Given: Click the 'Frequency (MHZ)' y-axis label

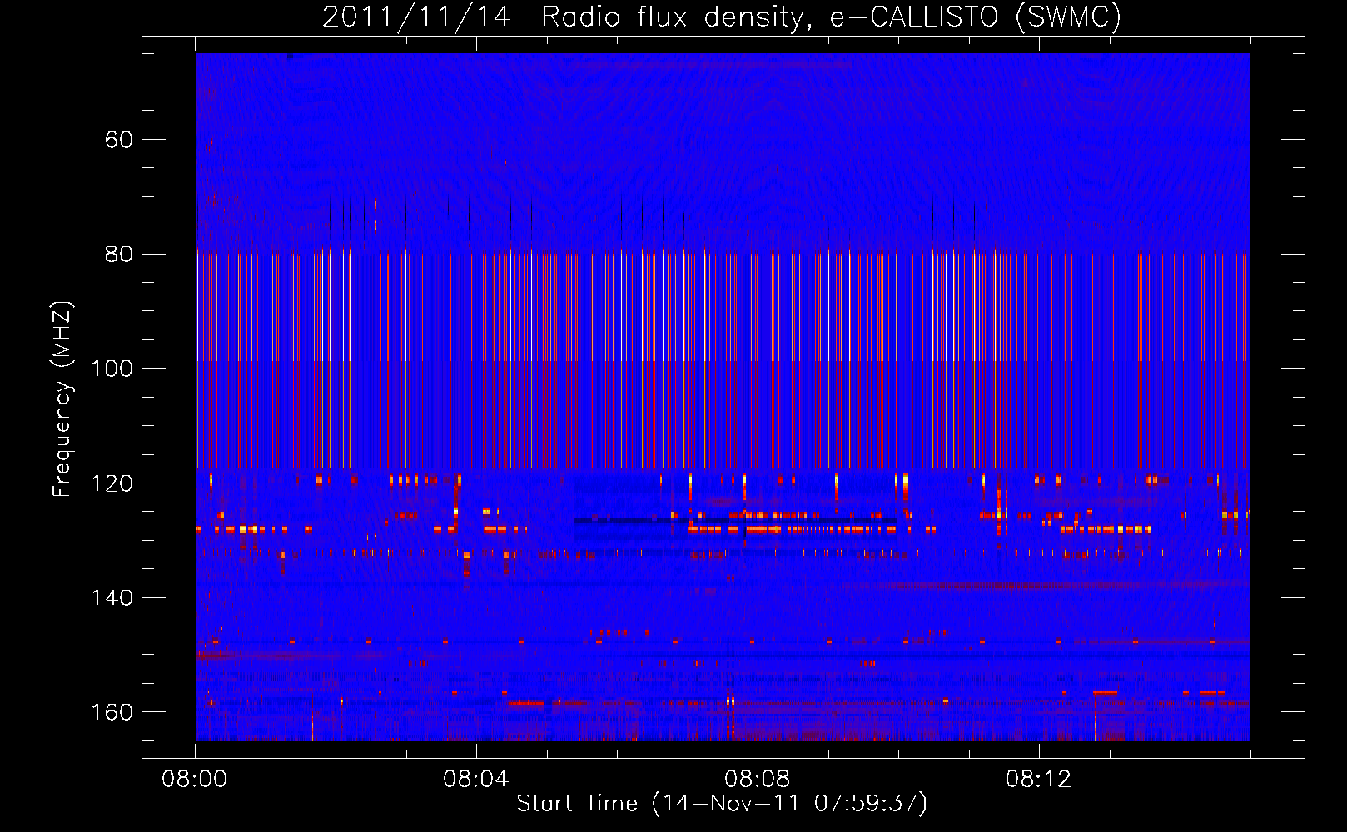Looking at the screenshot, I should click(62, 399).
